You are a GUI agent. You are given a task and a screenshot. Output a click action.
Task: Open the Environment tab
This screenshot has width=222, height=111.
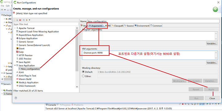pyautogui.click(x=142, y=26)
